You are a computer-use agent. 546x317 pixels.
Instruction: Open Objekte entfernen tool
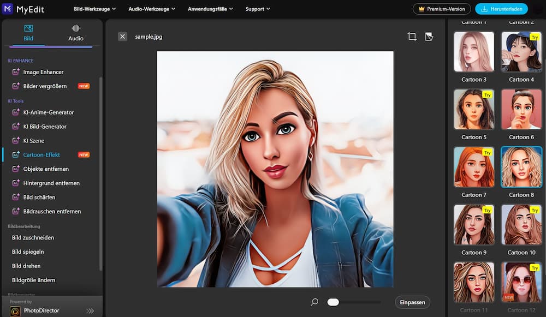(46, 169)
